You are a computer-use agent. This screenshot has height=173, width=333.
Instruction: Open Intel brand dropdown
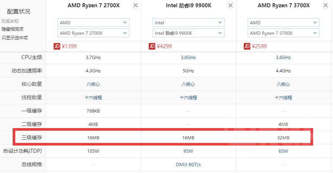click(188, 22)
